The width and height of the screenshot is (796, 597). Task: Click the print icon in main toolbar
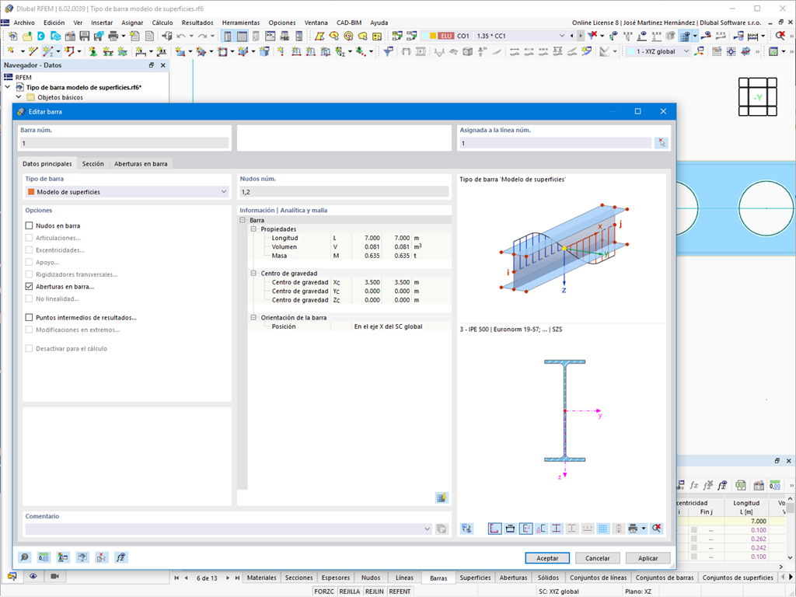click(x=113, y=36)
